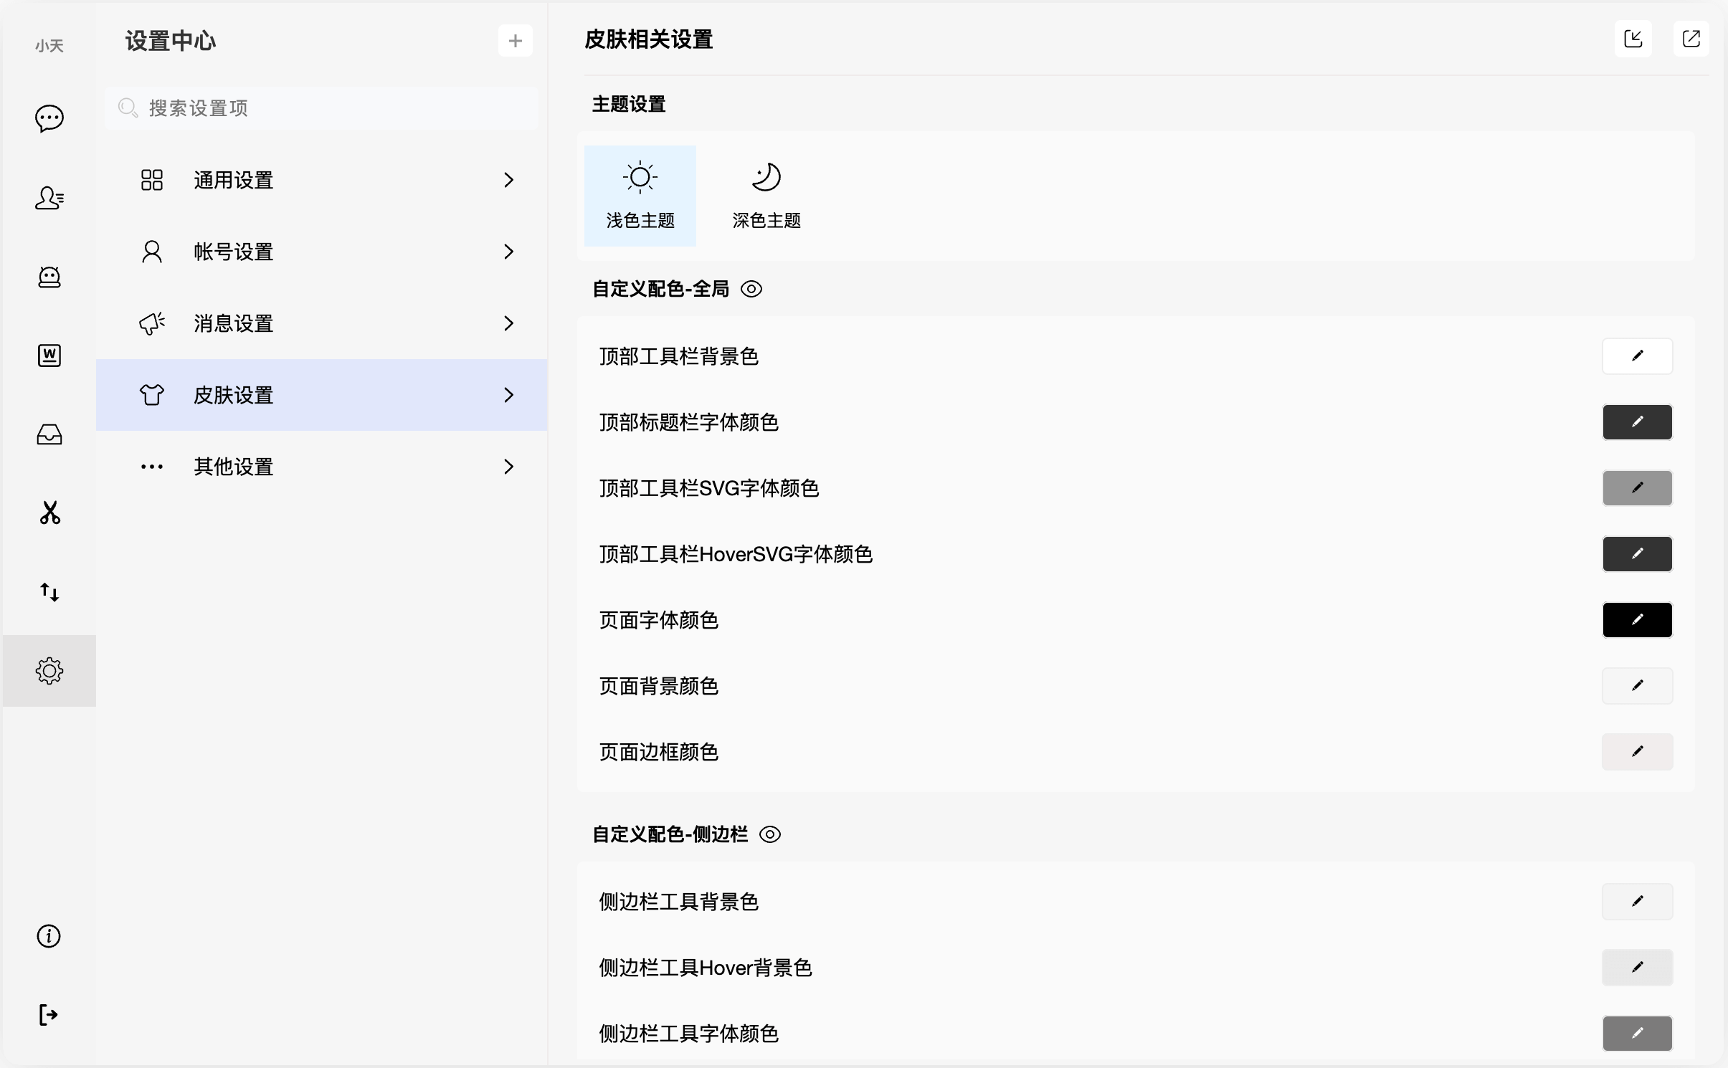Click the megaphone icon beside 消息设置
The image size is (1728, 1068).
tap(152, 323)
